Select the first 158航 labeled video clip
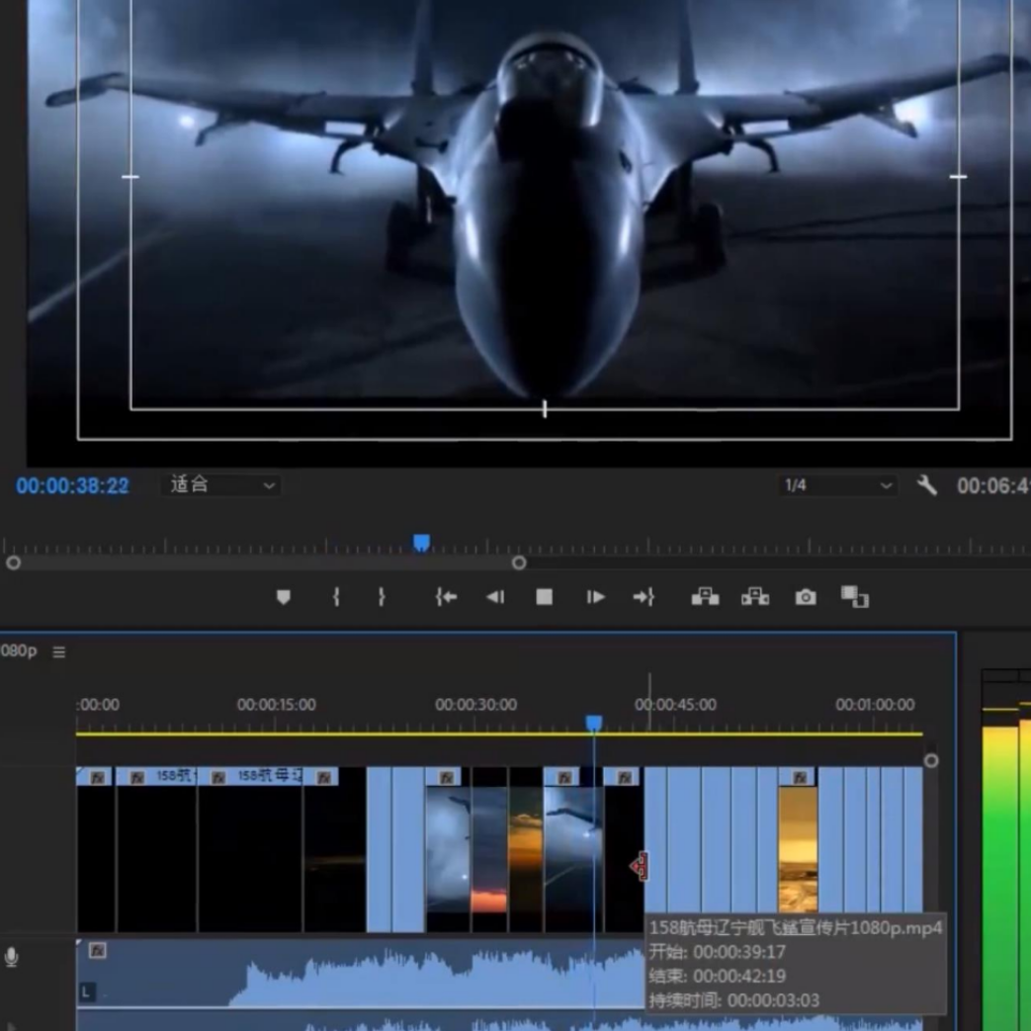 156,849
